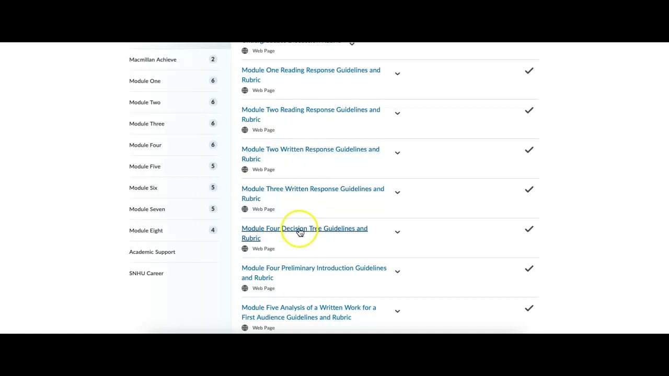Screen dimensions: 669x376
Task: Toggle completion check for Module Two Reading Response
Action: [529, 110]
